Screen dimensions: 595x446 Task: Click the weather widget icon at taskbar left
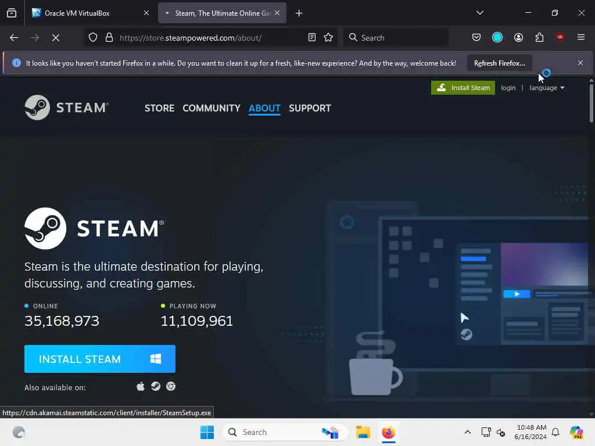point(19,432)
